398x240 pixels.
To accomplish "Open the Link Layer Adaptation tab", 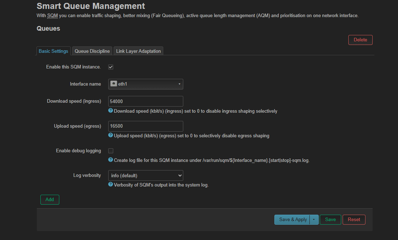I will tap(139, 51).
